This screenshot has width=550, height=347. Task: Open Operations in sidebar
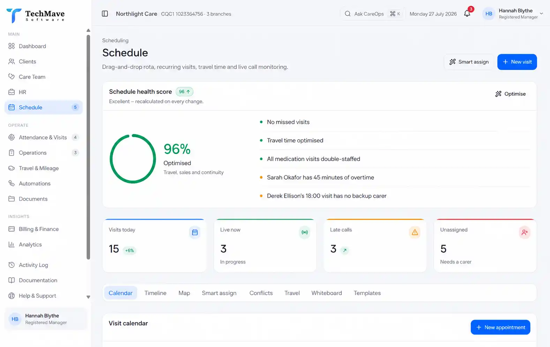click(x=44, y=153)
